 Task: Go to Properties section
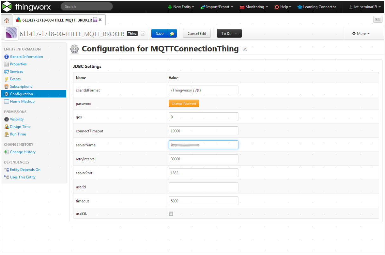click(18, 64)
